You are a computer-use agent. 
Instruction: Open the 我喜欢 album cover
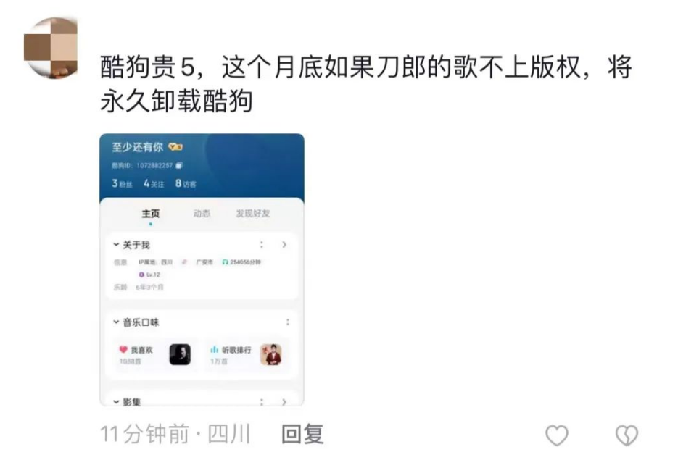point(180,355)
